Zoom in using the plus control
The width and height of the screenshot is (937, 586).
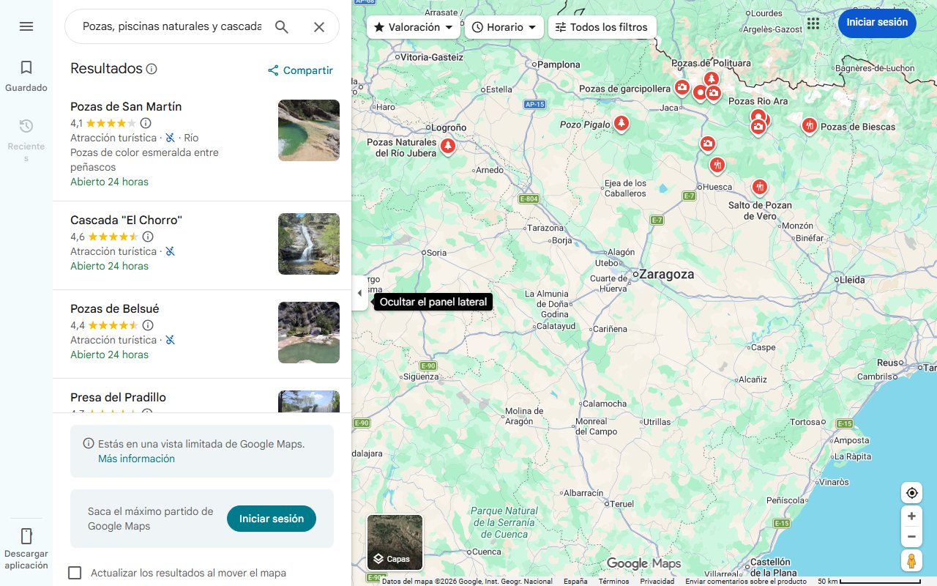pos(911,516)
